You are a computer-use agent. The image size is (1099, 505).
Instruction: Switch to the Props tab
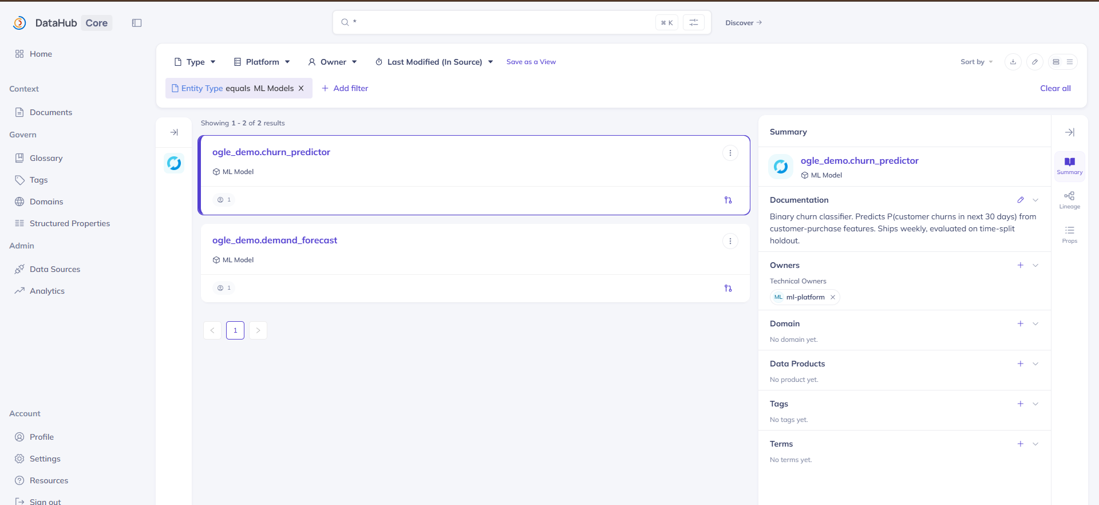[x=1070, y=235]
